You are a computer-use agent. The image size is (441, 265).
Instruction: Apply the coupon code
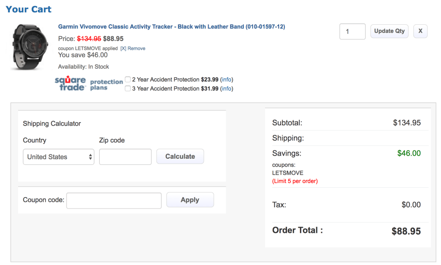pyautogui.click(x=190, y=200)
